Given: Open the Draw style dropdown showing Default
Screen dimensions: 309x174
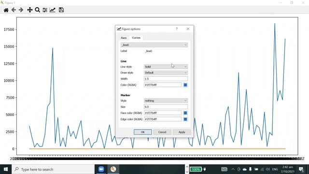Looking at the screenshot, I should pyautogui.click(x=166, y=72).
